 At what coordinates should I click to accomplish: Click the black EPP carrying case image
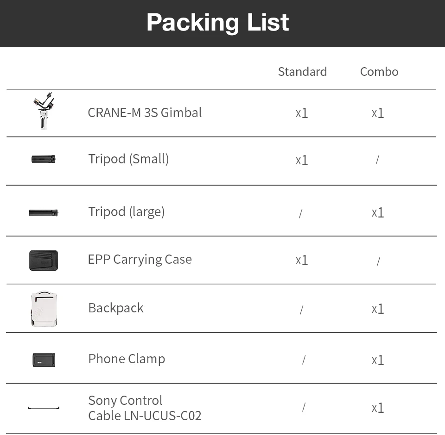[x=44, y=260]
